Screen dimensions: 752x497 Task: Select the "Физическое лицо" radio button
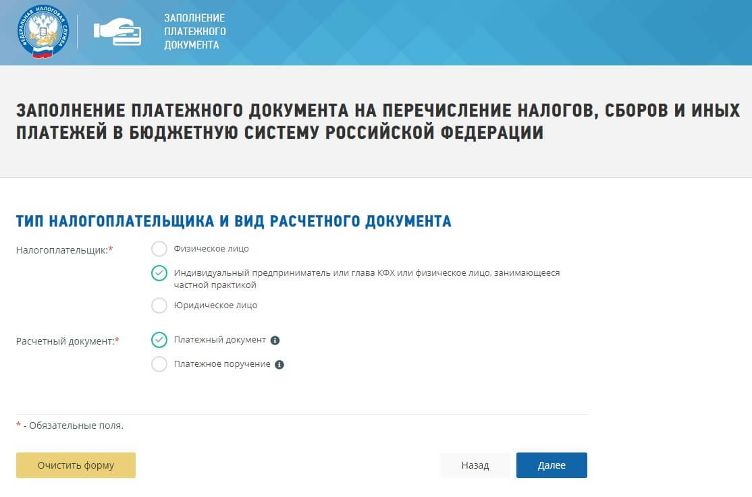(159, 248)
